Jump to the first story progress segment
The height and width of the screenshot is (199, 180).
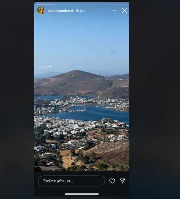[51, 4]
